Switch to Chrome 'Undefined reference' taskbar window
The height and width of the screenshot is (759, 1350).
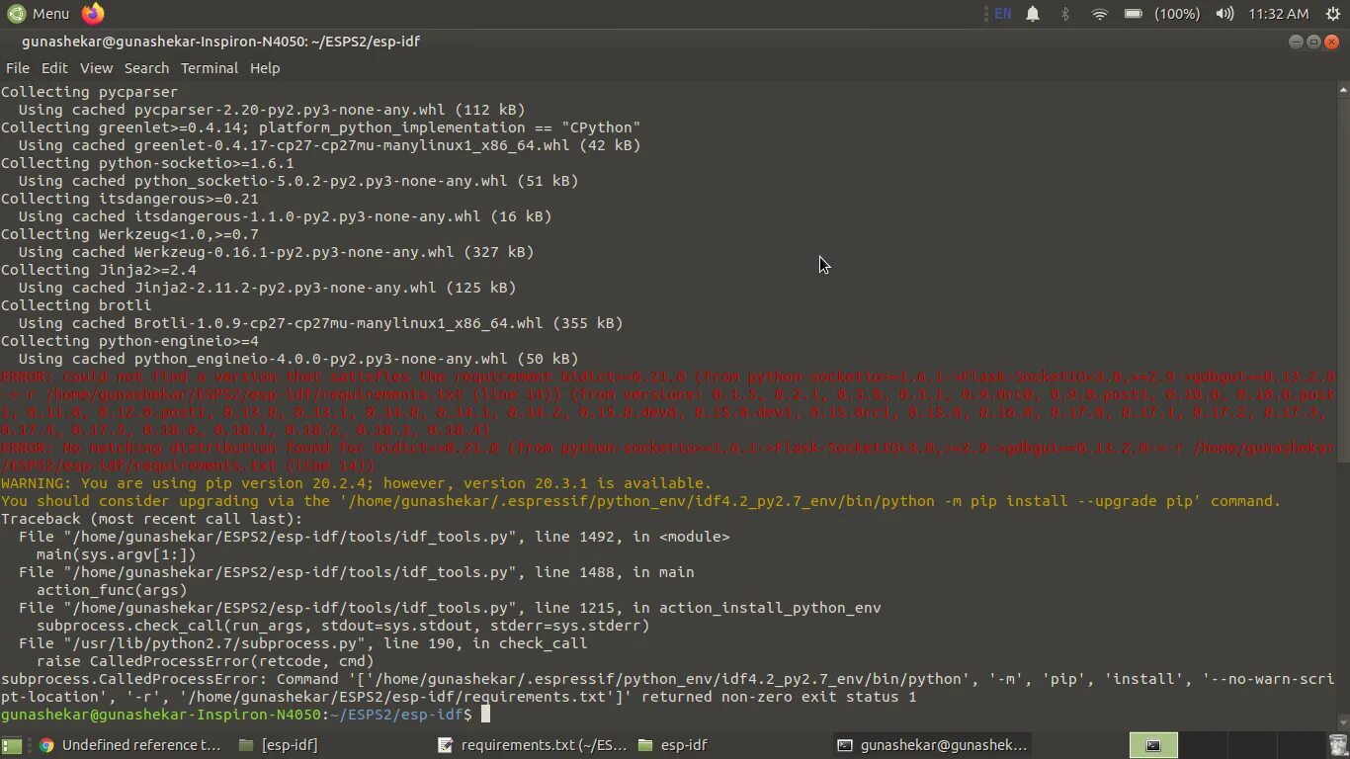pos(129,745)
